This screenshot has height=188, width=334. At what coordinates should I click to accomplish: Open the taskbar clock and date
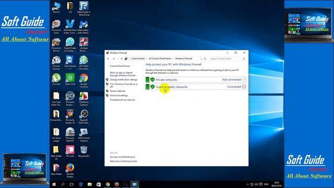pos(277,184)
